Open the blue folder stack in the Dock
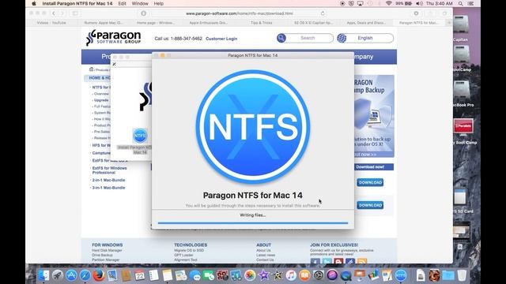Screen dimensions: 506x284 tap(448, 275)
